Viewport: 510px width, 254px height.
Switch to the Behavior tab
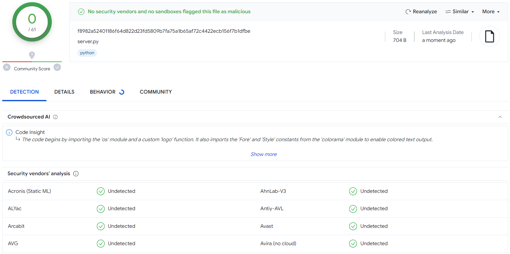tap(103, 92)
